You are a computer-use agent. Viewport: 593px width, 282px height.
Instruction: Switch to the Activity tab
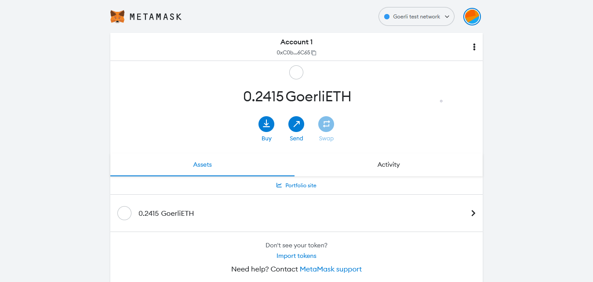coord(389,164)
